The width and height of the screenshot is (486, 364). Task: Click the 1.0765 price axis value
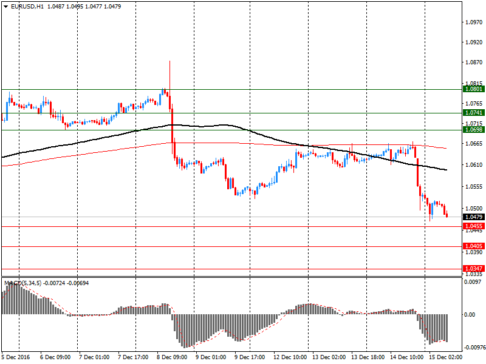(x=474, y=104)
